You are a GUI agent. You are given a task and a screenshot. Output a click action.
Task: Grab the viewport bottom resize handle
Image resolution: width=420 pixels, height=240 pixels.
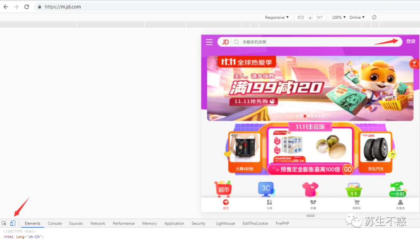310,216
